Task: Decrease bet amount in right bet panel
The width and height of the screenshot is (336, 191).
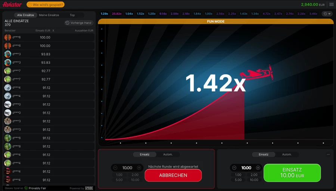Action: click(234, 168)
